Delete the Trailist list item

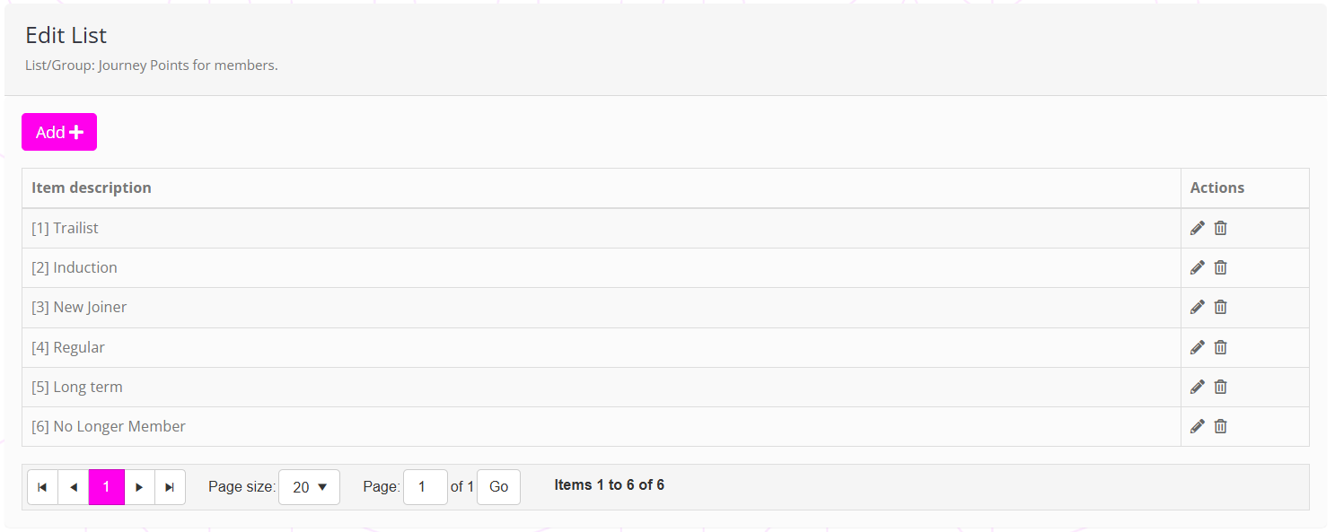(1221, 228)
